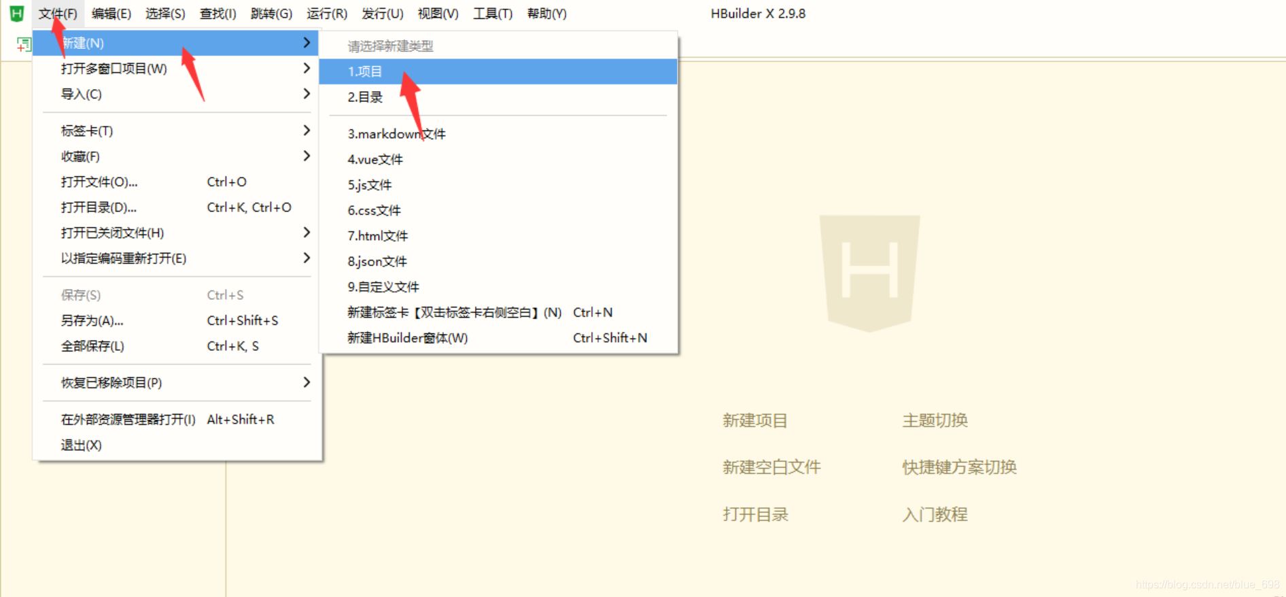The height and width of the screenshot is (597, 1286).
Task: Select 新建(N) in the file menu
Action: pyautogui.click(x=176, y=43)
